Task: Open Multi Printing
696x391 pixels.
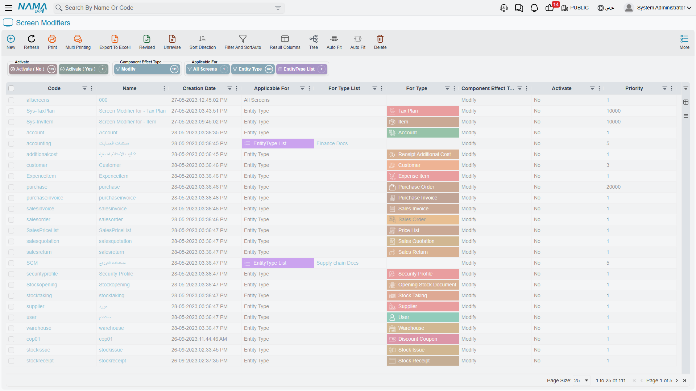Action: tap(78, 39)
